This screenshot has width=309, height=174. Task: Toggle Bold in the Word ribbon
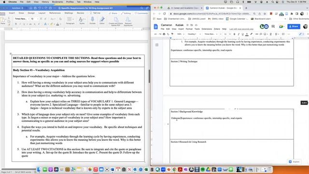pos(16,24)
